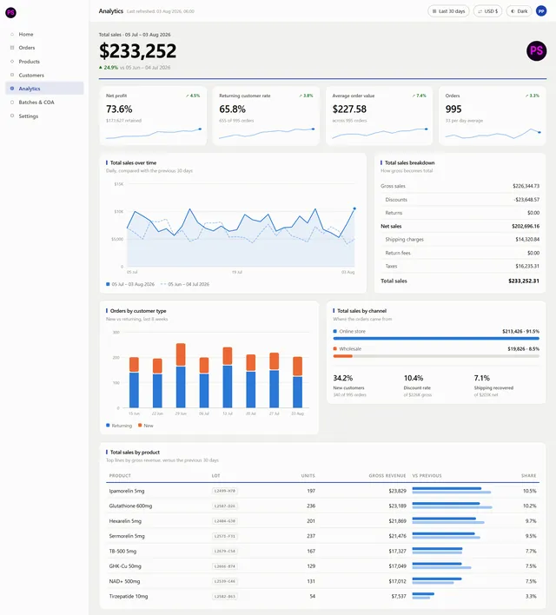Open the Net profit card
Screen dimensions: 556x615
[x=153, y=116]
